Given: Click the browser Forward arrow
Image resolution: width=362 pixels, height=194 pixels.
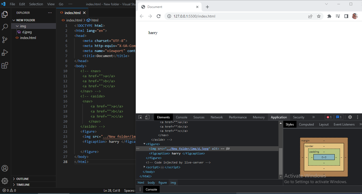Looking at the screenshot, I should [x=150, y=16].
